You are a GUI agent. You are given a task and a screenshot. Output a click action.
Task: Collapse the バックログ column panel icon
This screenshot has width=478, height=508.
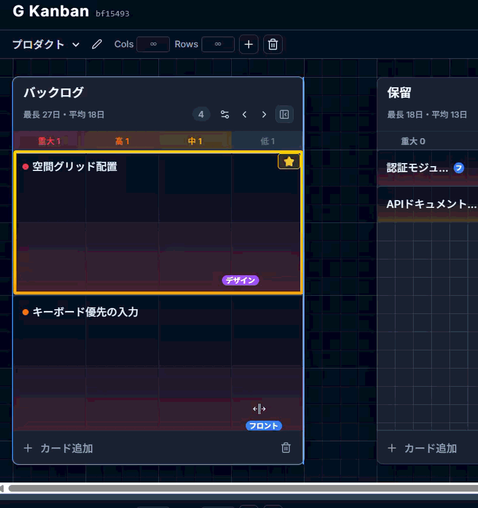point(284,115)
